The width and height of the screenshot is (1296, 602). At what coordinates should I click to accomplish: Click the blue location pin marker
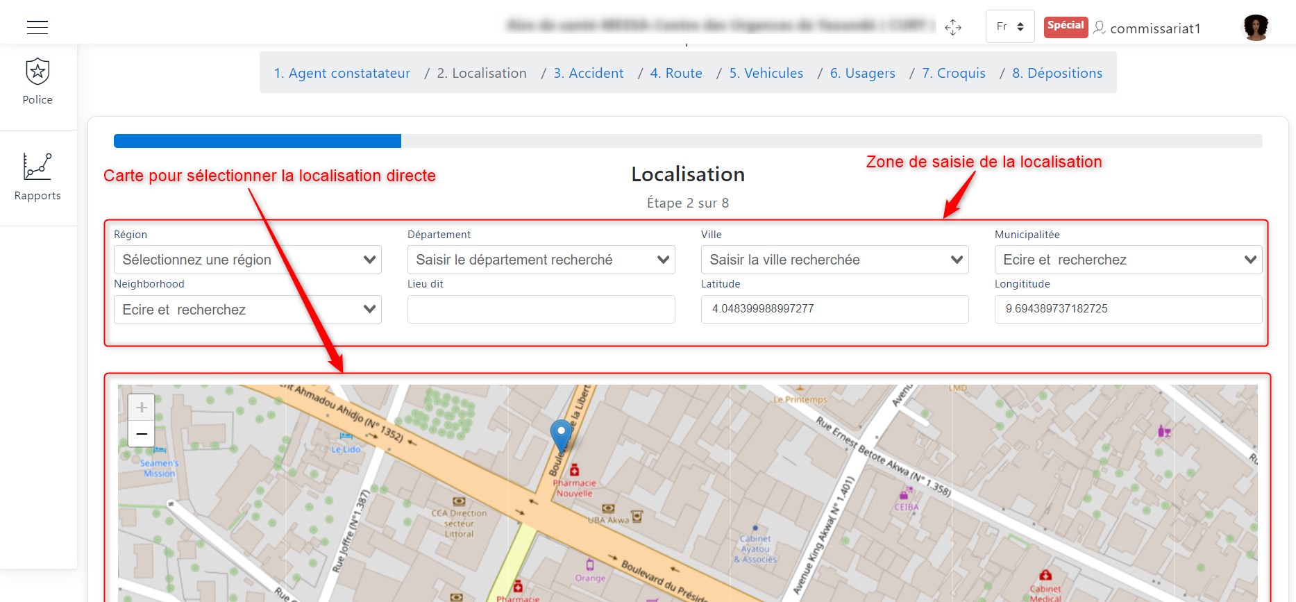click(561, 436)
